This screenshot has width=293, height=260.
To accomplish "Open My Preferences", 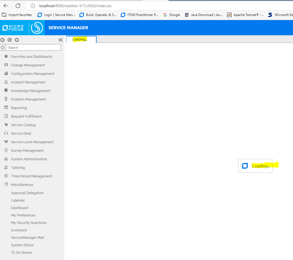I will click(23, 215).
